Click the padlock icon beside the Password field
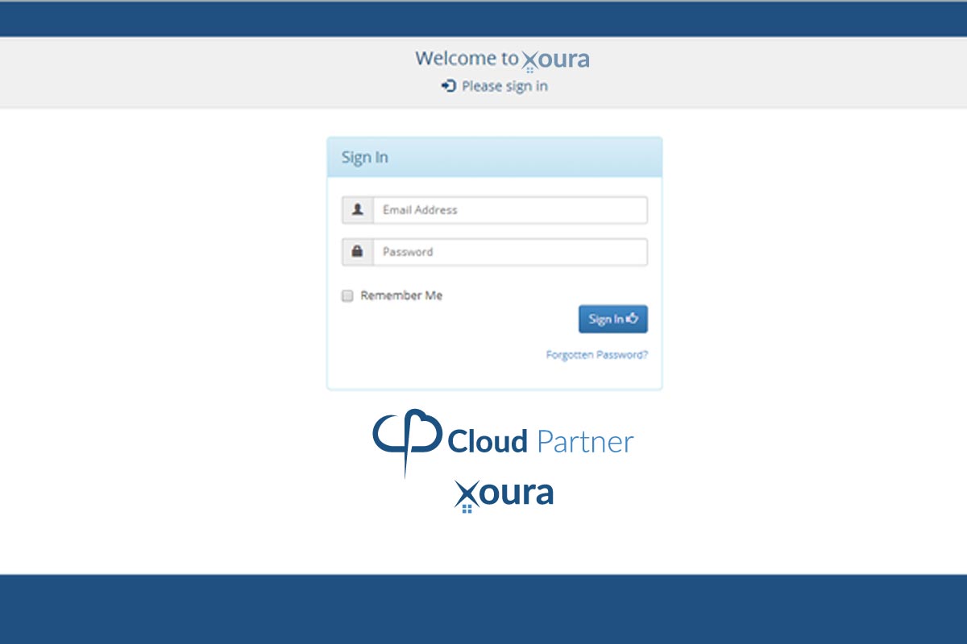Image resolution: width=967 pixels, height=644 pixels. coord(358,251)
